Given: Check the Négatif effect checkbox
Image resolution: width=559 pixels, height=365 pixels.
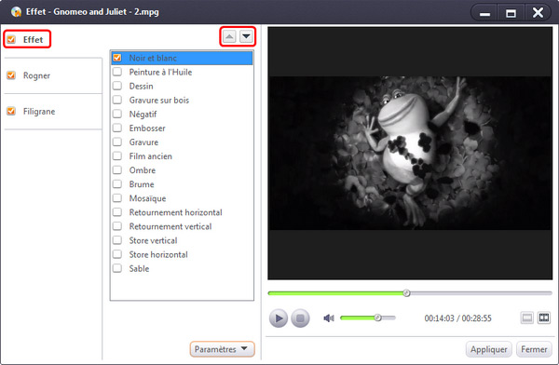Looking at the screenshot, I should point(117,114).
